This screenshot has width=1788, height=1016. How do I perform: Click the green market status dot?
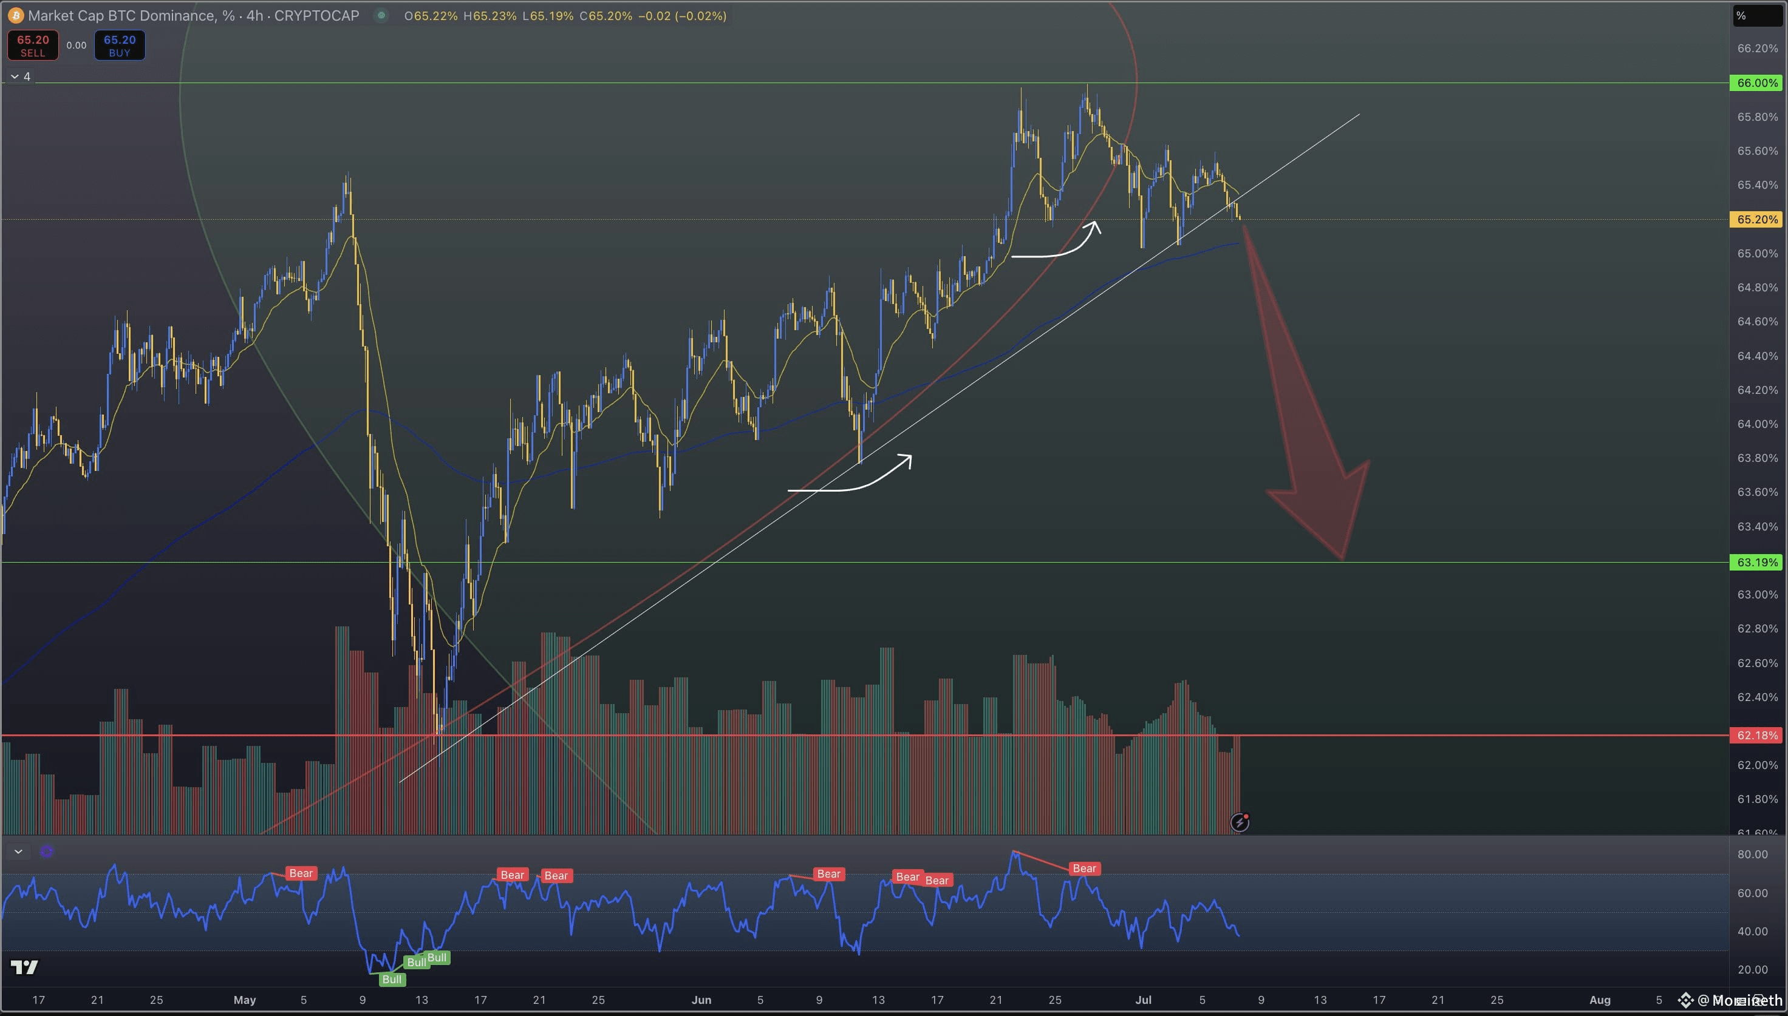click(x=381, y=15)
